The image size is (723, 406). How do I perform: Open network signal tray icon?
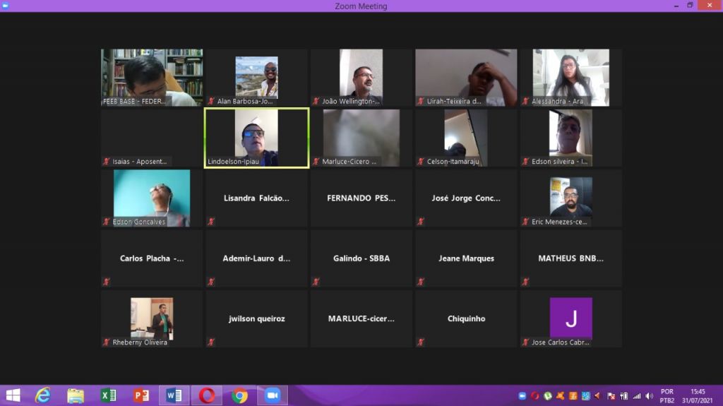637,396
